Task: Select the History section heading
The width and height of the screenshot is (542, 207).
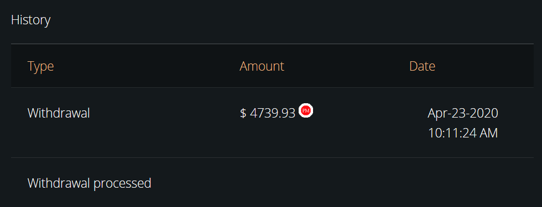Action: click(x=31, y=20)
